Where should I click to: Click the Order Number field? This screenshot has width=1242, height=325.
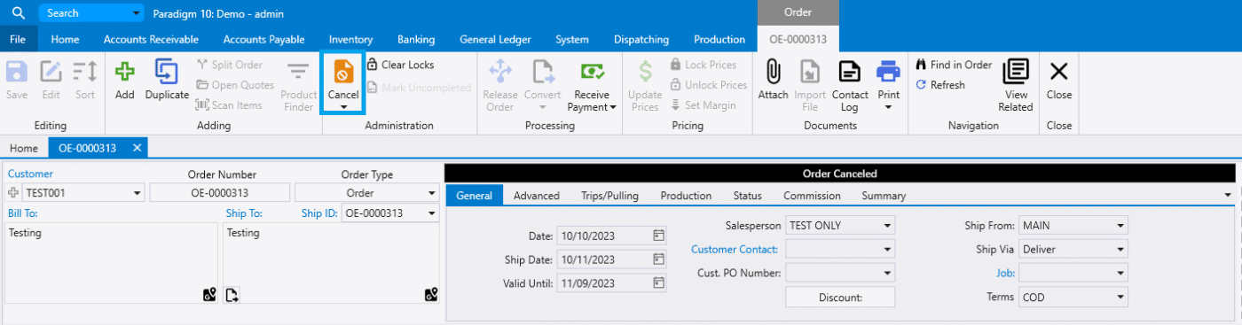[x=220, y=192]
